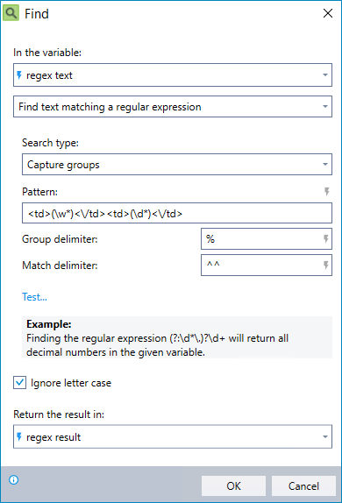Click the Test... link
Screen dimensions: 342x503
coord(34,297)
